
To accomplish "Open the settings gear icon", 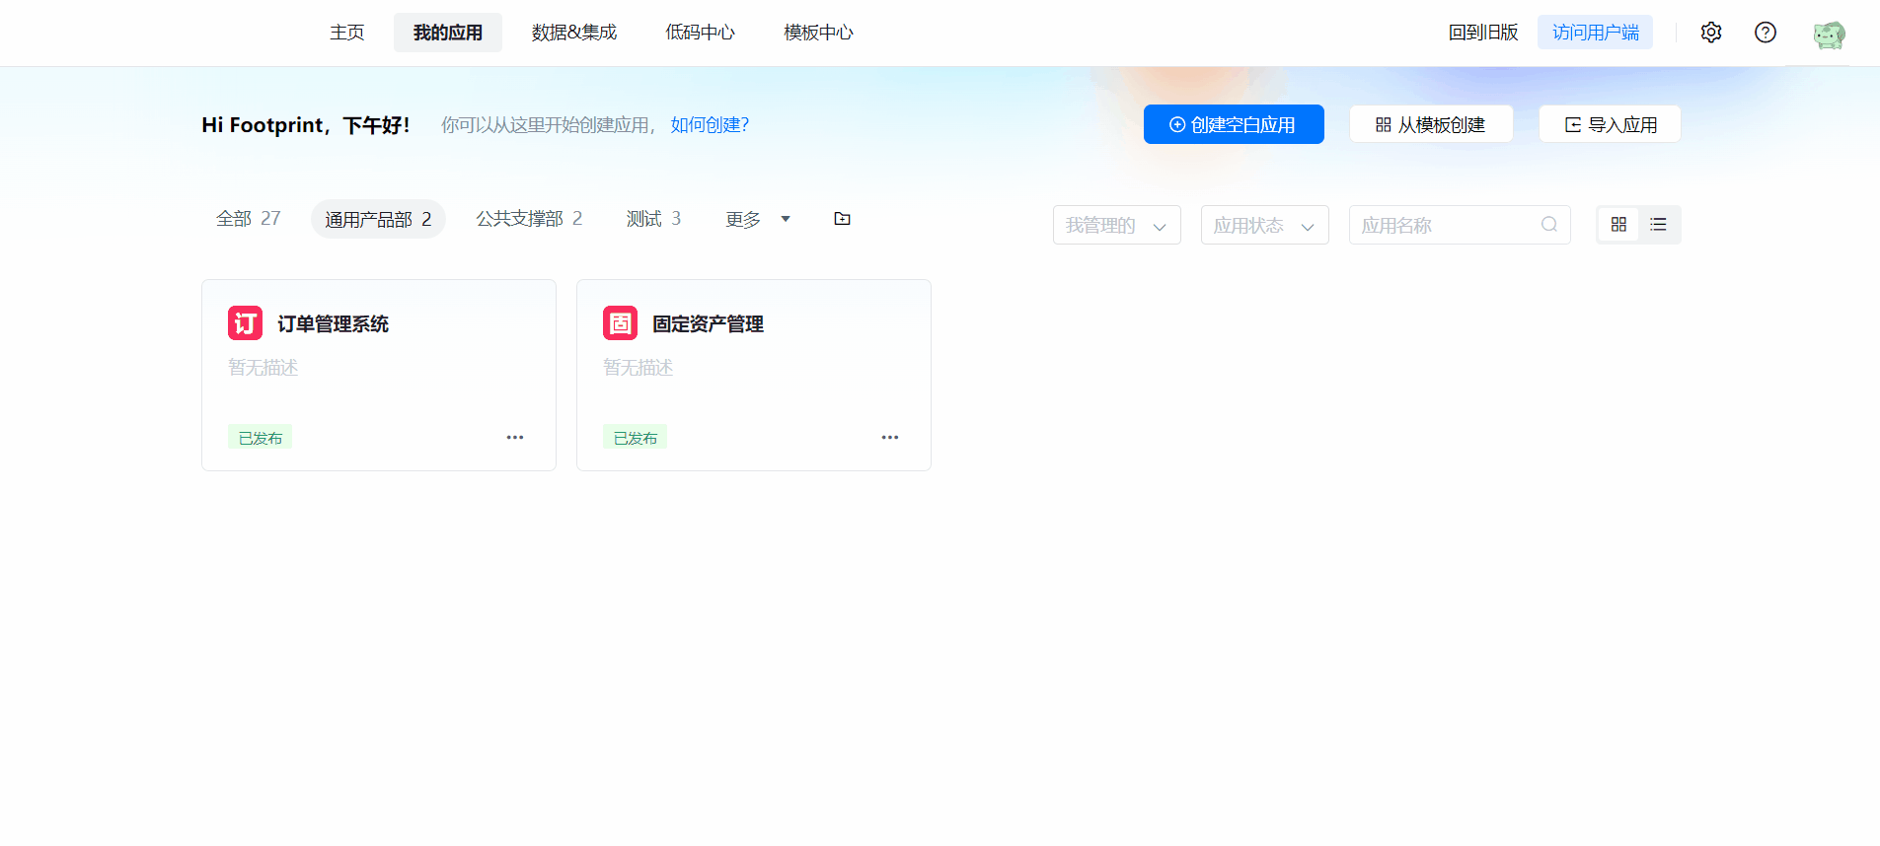I will (x=1711, y=33).
